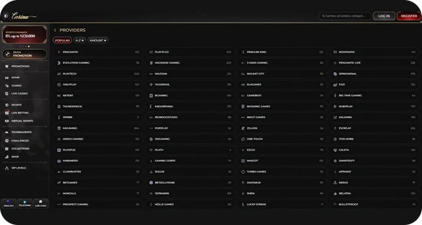Click the Collections sidebar icon
This screenshot has height=225, width=422.
[7, 149]
